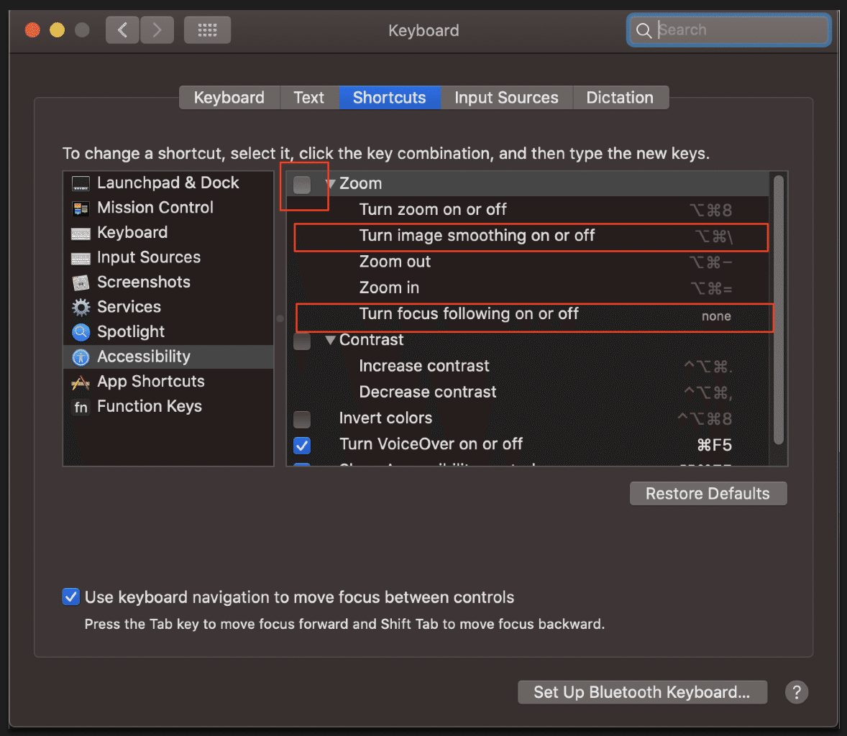Switch to the Keyboard tab

pyautogui.click(x=229, y=97)
